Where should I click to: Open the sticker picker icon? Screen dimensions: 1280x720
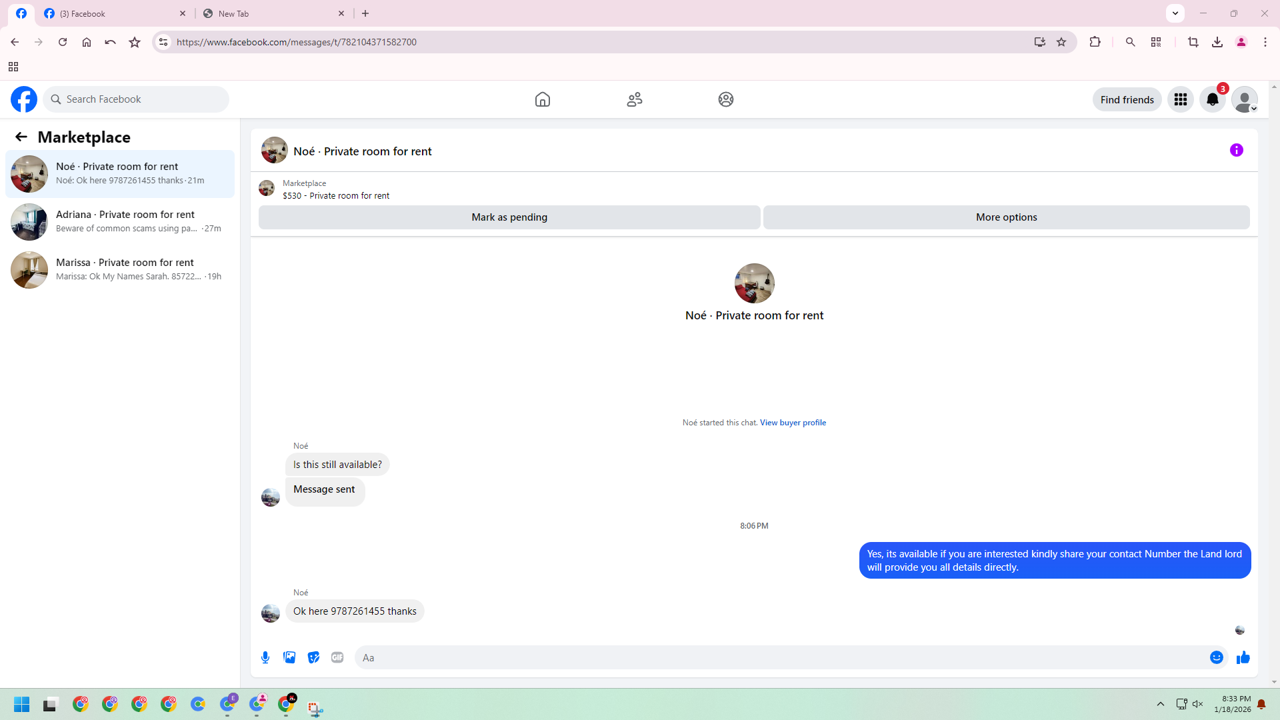click(x=313, y=657)
